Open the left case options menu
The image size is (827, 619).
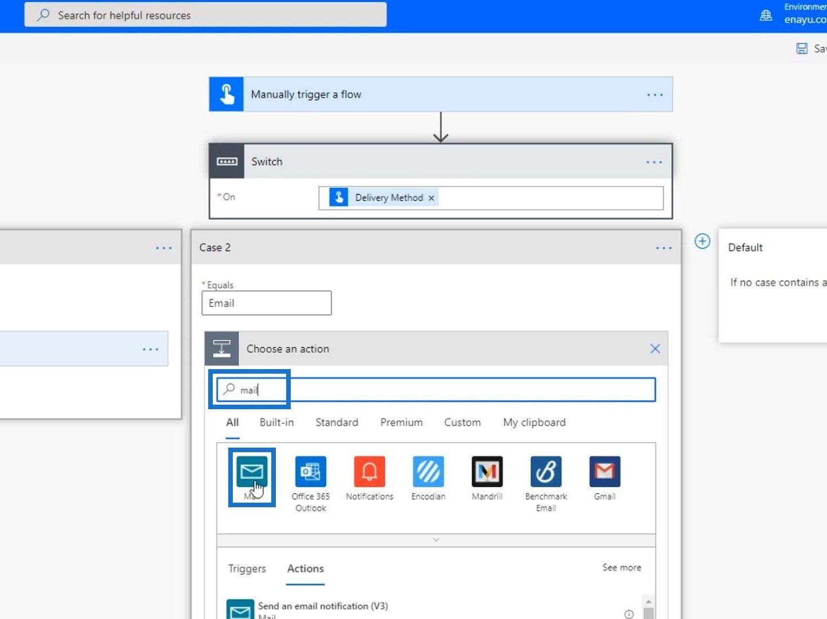point(164,248)
